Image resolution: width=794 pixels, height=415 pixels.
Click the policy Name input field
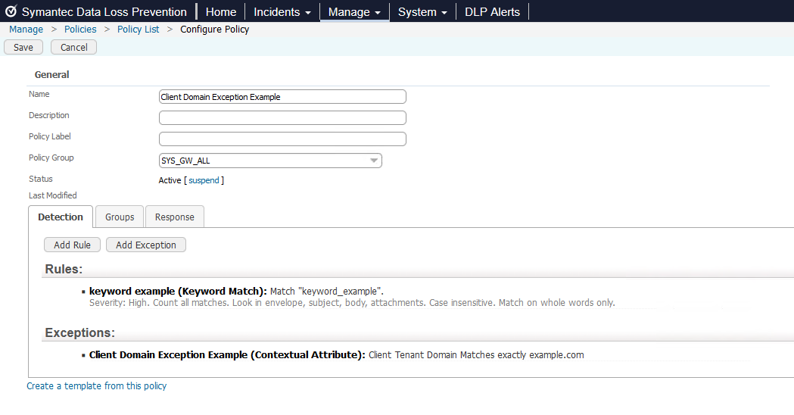click(282, 97)
